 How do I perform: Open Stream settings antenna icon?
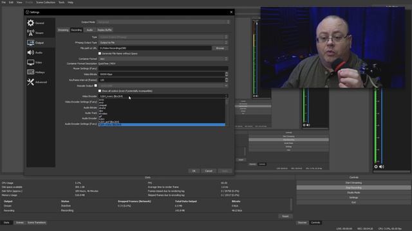(x=30, y=33)
